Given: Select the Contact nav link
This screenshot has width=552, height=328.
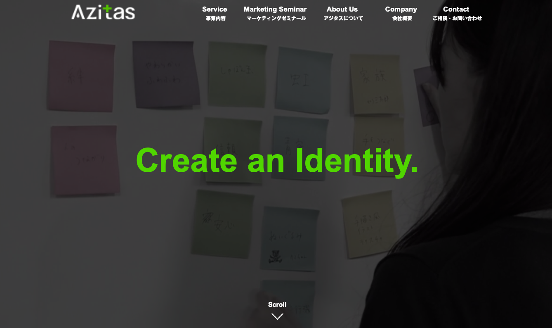Looking at the screenshot, I should [456, 9].
